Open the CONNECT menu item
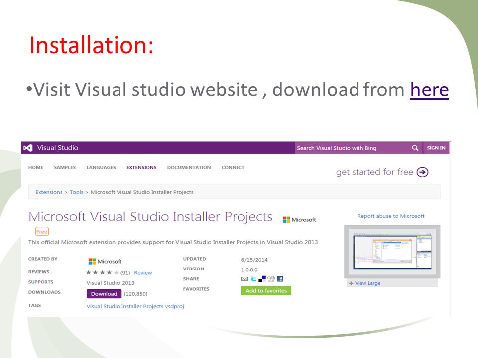Image resolution: width=478 pixels, height=358 pixels. tap(233, 168)
